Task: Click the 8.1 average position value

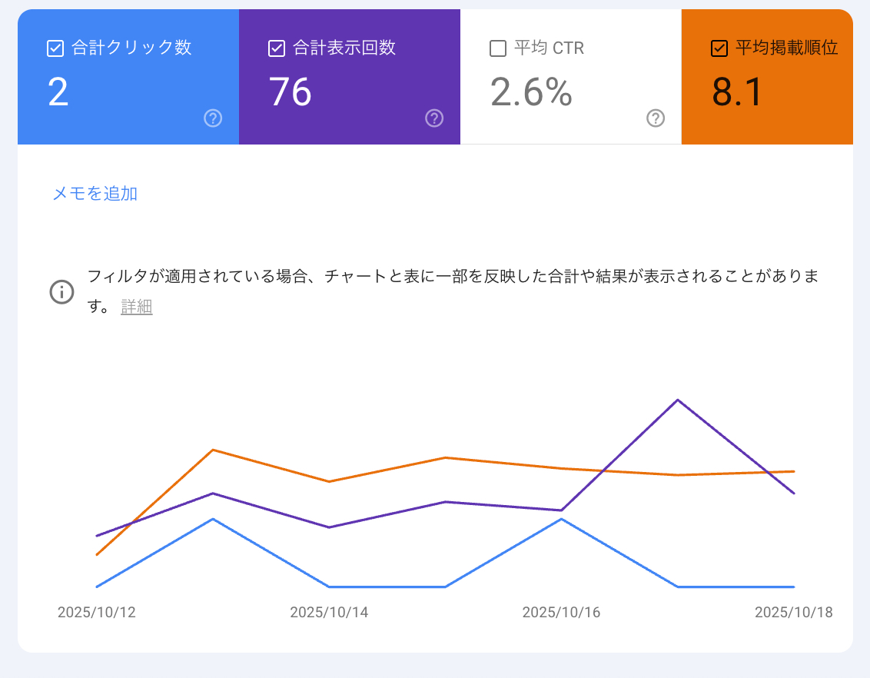Action: pyautogui.click(x=738, y=92)
